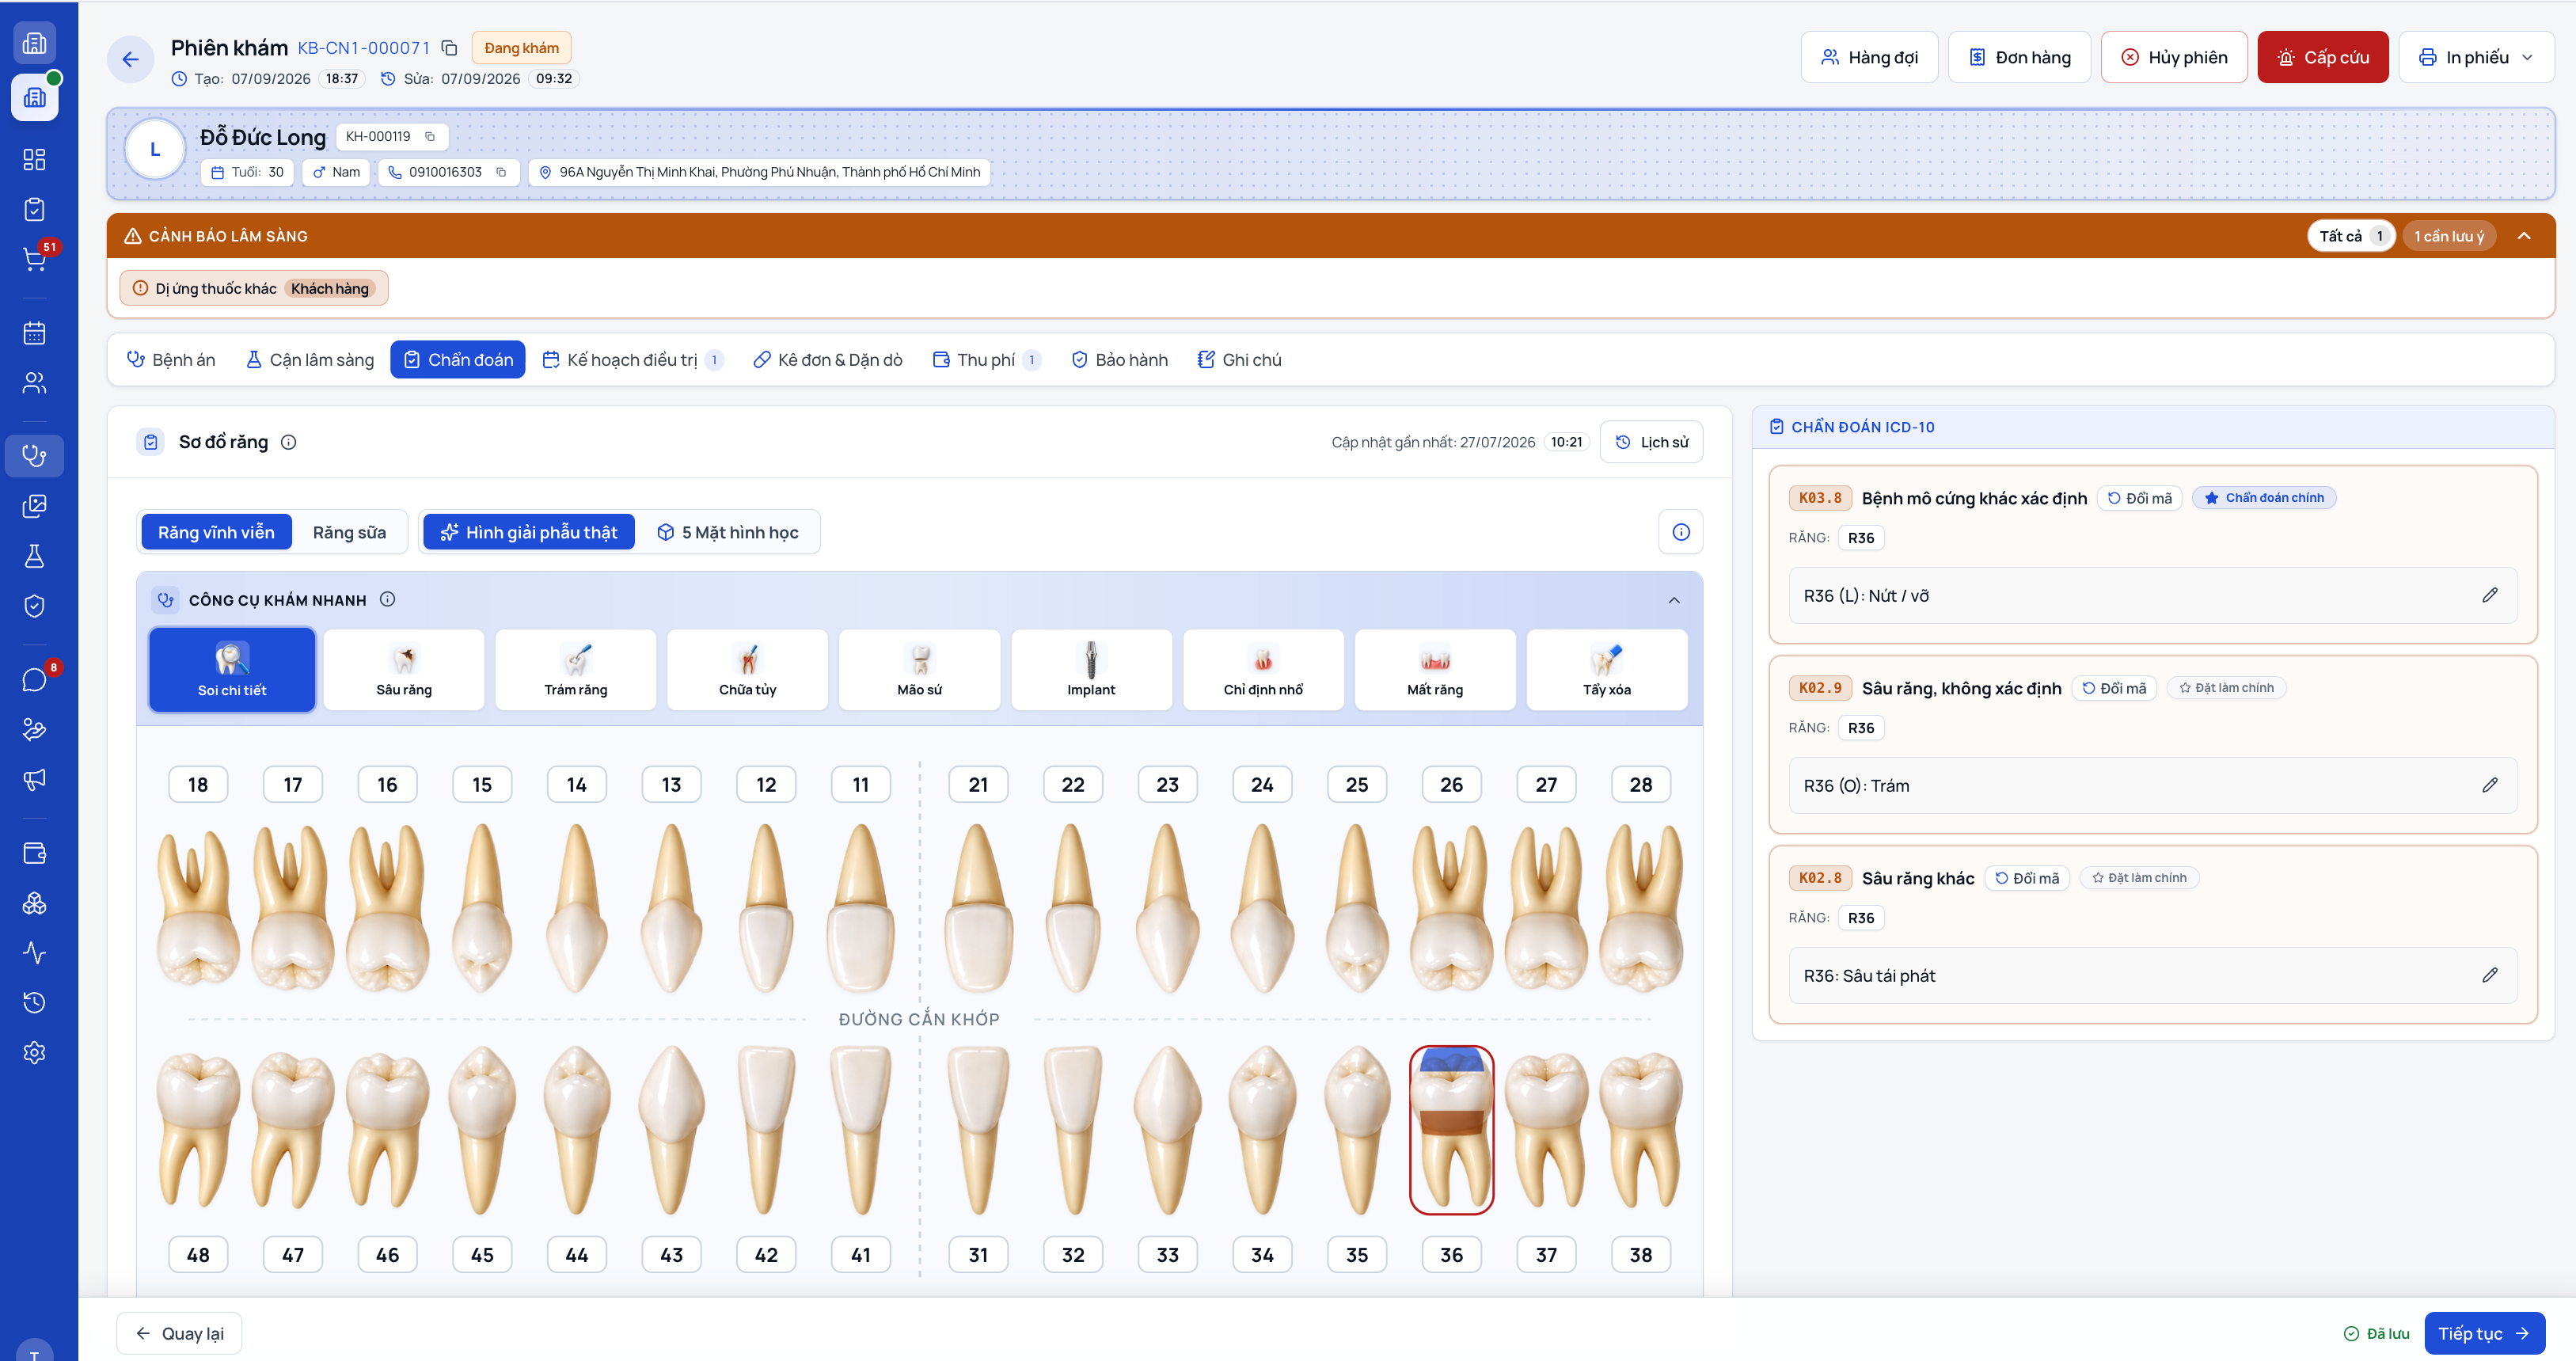Open Đơn hàng orders

(x=2019, y=57)
